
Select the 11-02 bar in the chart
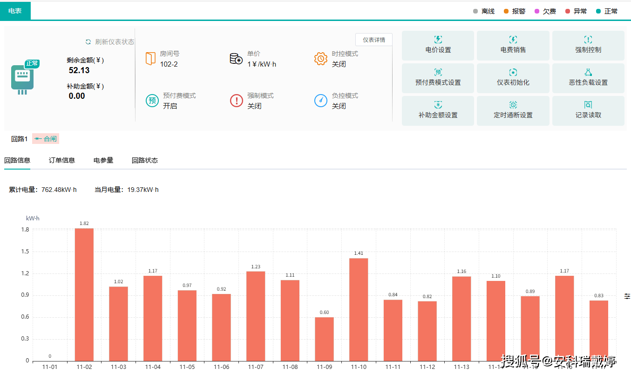point(84,294)
